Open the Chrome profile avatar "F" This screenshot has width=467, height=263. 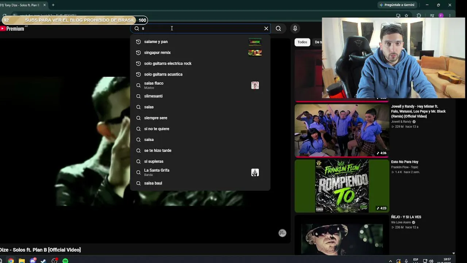[x=441, y=16]
